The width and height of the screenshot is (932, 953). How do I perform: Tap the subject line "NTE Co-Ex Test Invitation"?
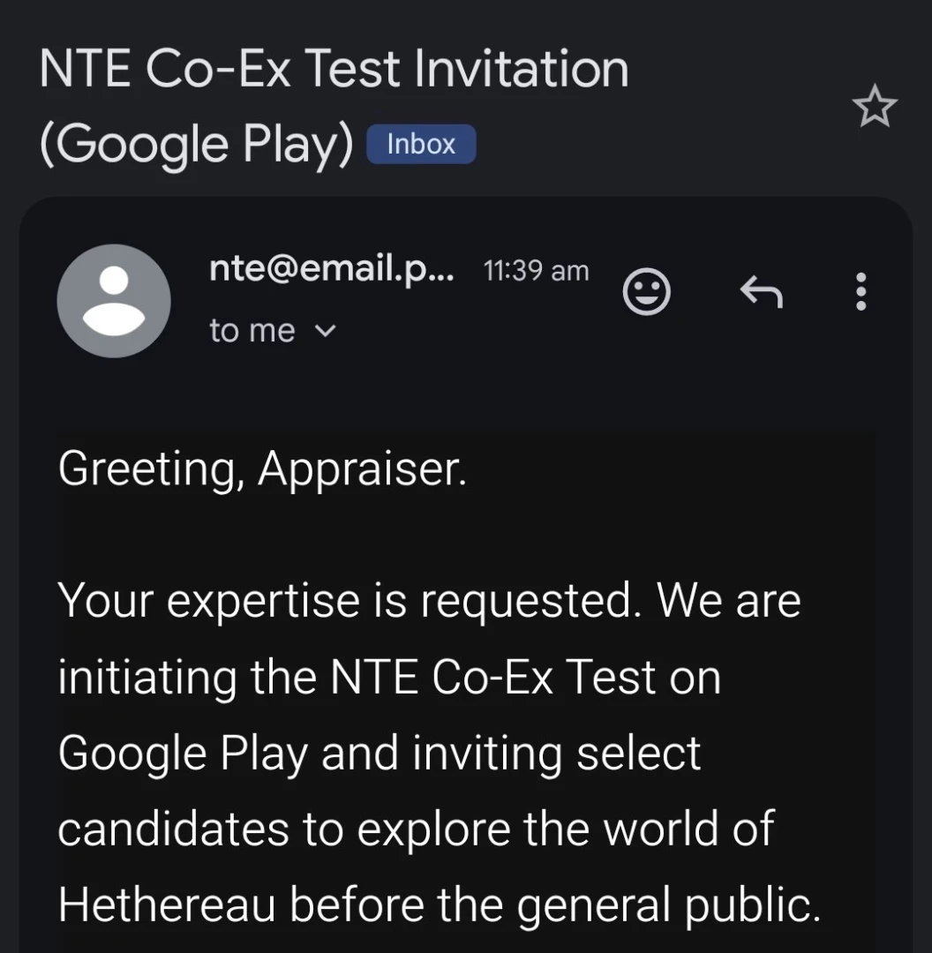coord(334,69)
